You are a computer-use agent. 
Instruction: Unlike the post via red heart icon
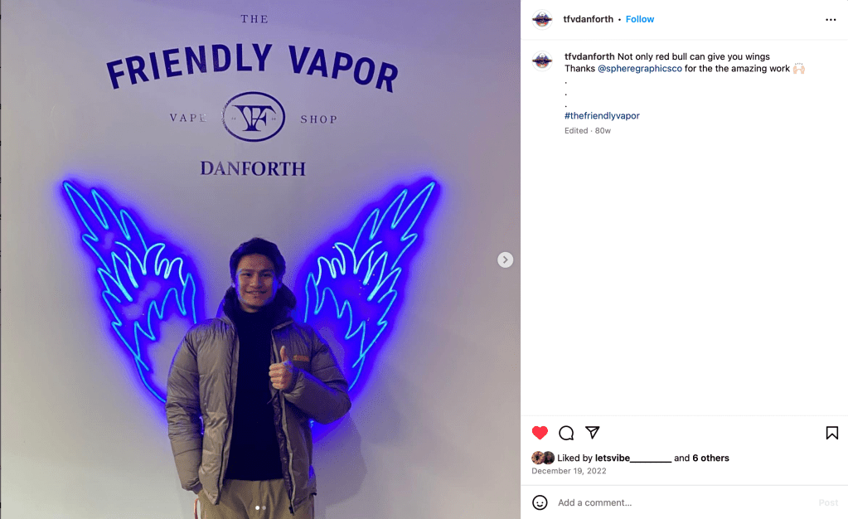coord(540,433)
